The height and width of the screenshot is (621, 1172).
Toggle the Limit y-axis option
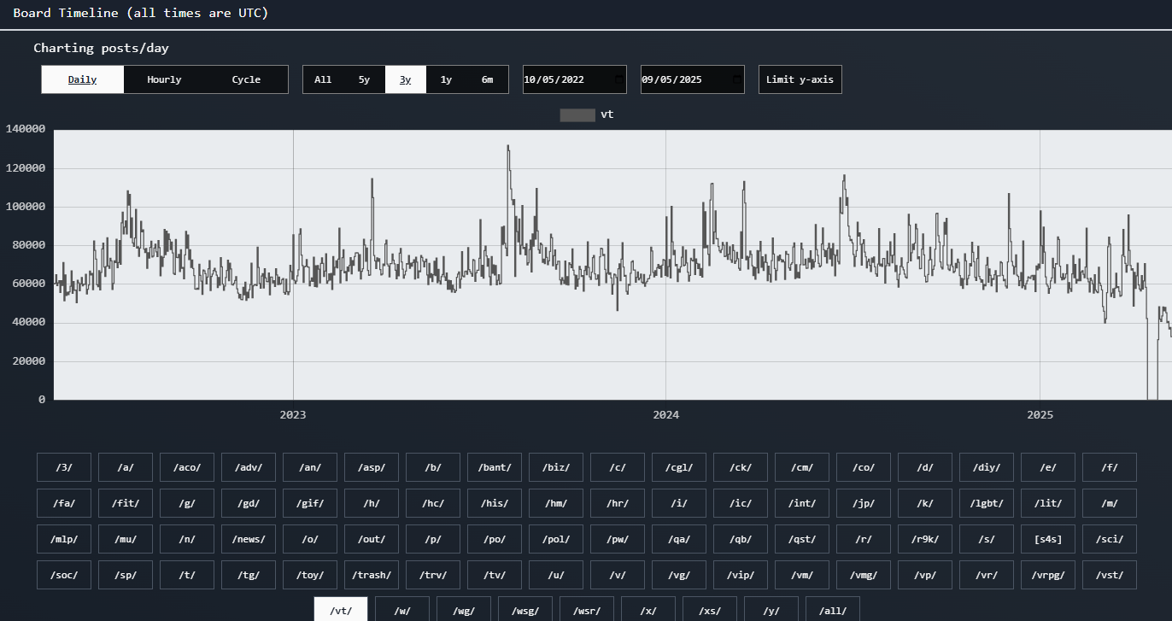[x=800, y=79]
